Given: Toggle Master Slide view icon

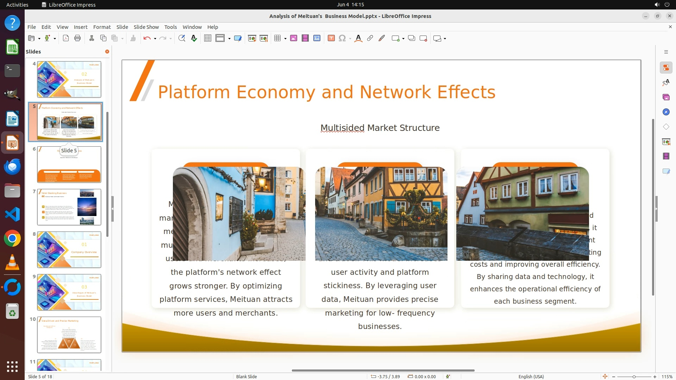Looking at the screenshot, I should pyautogui.click(x=238, y=38).
